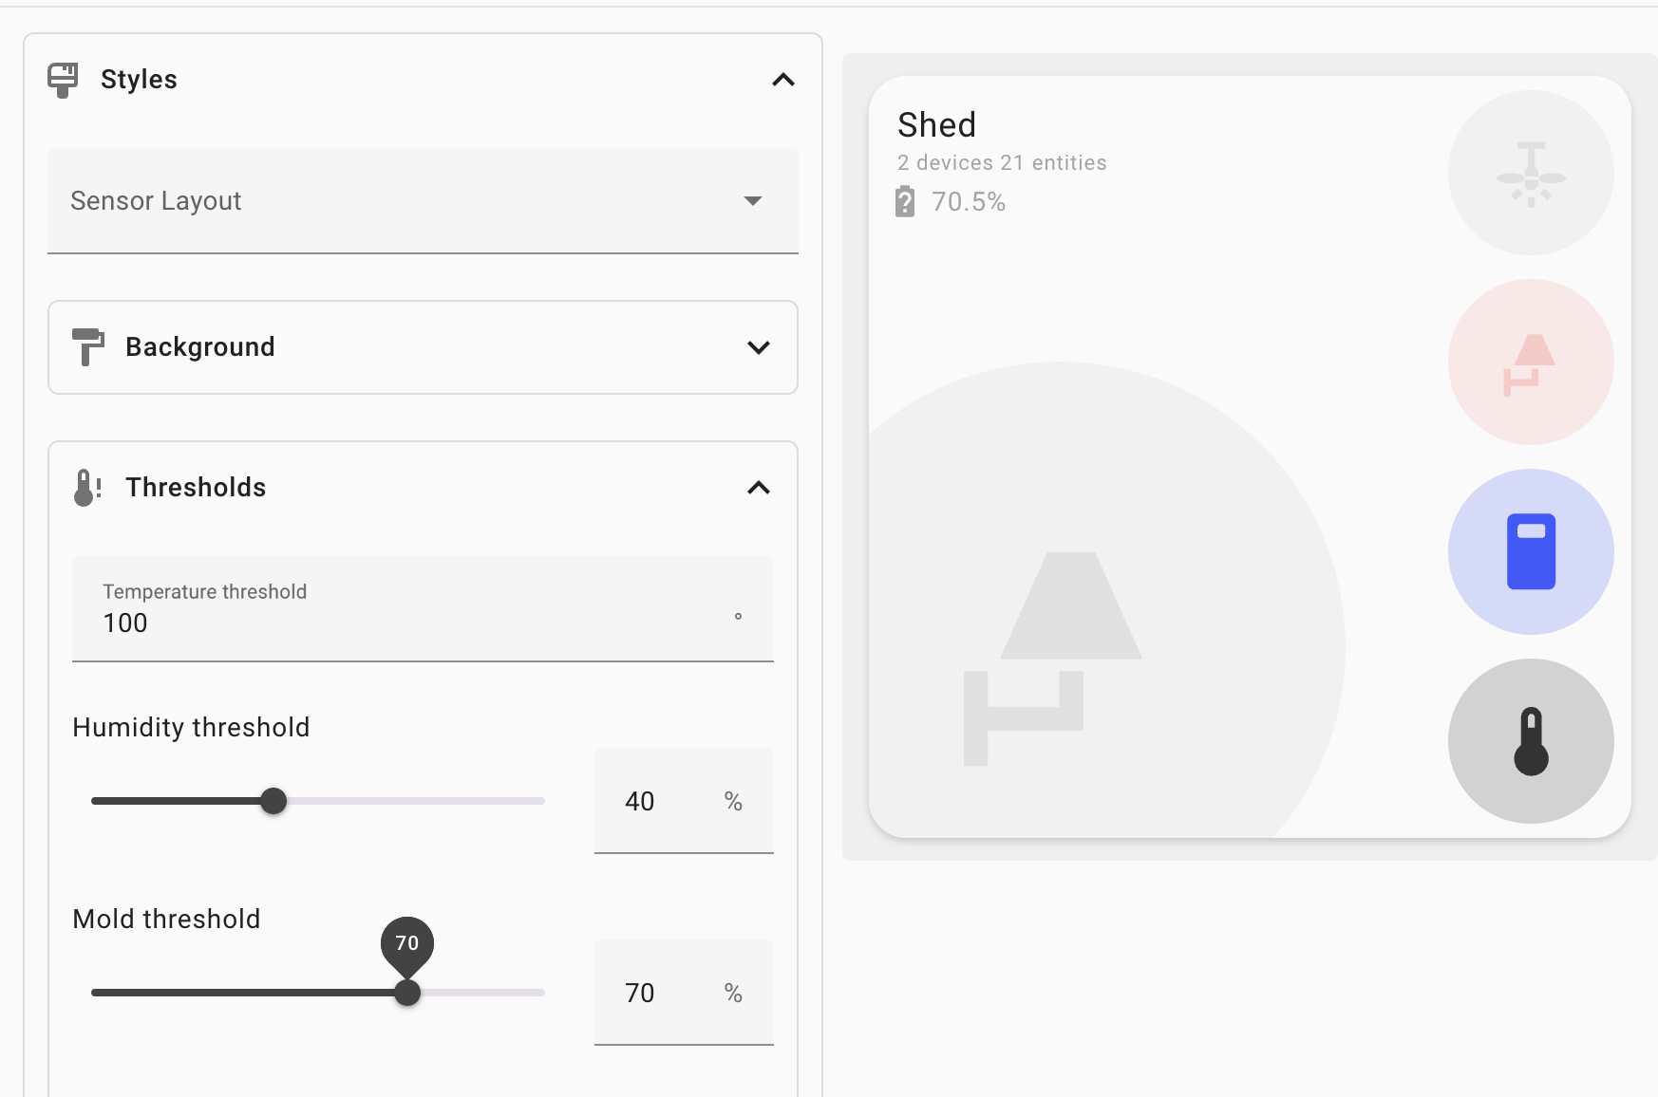Open the Sensor Layout dropdown

(x=423, y=201)
